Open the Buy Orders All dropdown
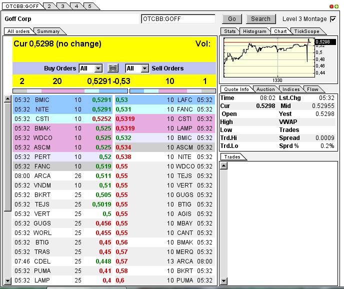The width and height of the screenshot is (344, 289). [91, 68]
